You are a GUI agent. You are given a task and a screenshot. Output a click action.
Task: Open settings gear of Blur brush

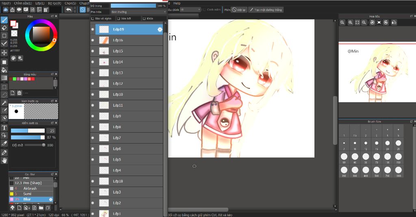pos(51,199)
